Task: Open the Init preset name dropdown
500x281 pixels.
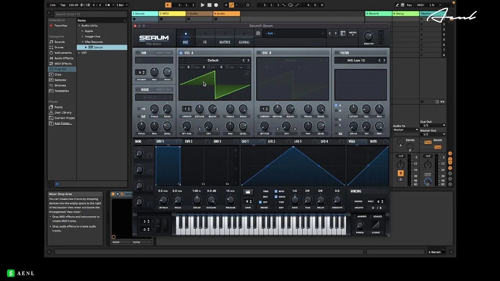Action: [295, 33]
